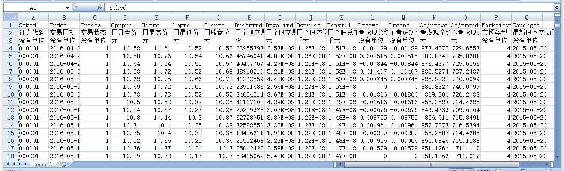The height and width of the screenshot is (171, 564).
Task: Click the Insert Worksheet icon
Action: (x=63, y=164)
